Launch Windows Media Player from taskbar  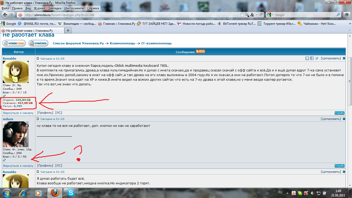tap(38, 193)
